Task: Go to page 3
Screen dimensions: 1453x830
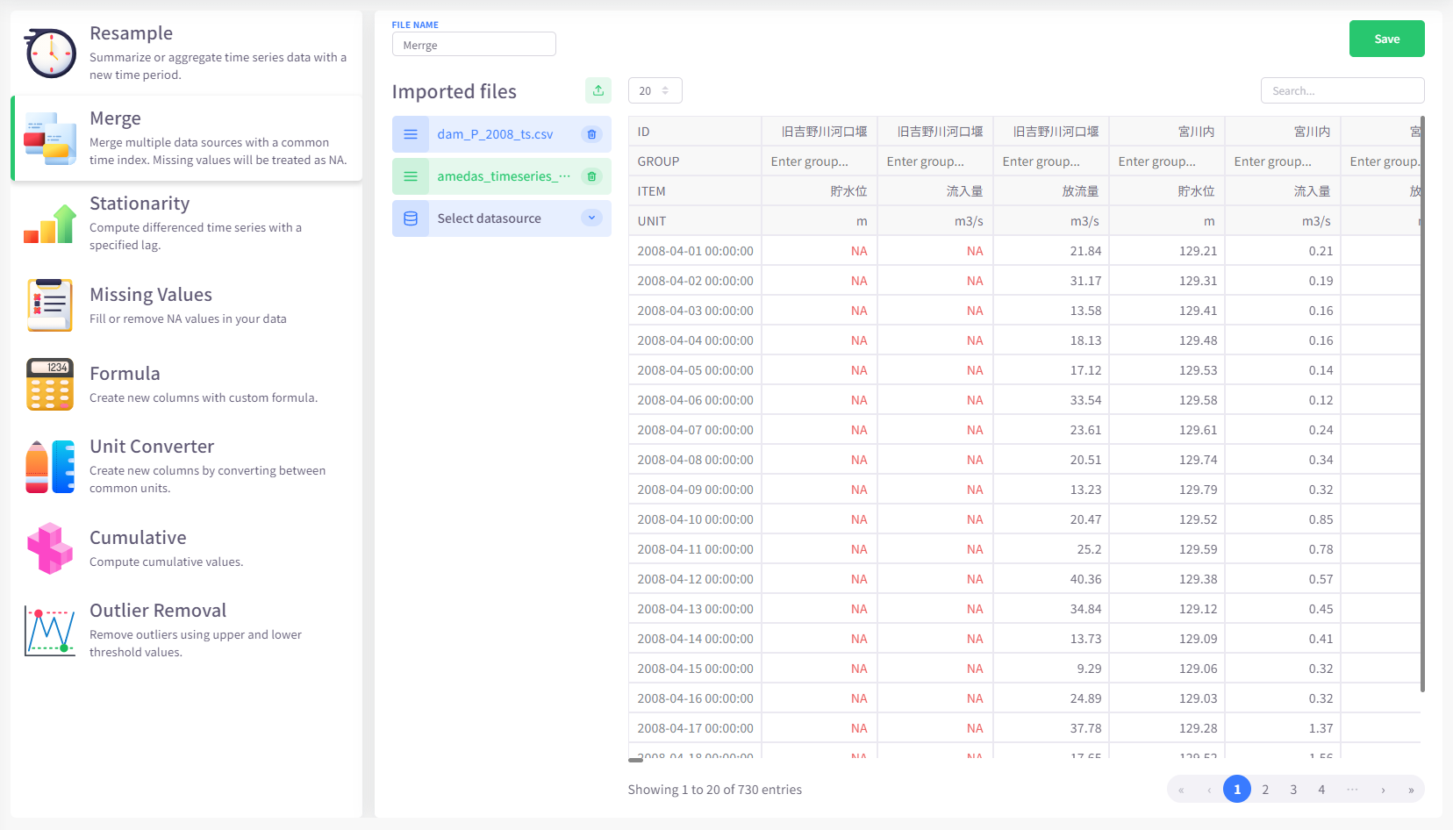Action: [1293, 790]
